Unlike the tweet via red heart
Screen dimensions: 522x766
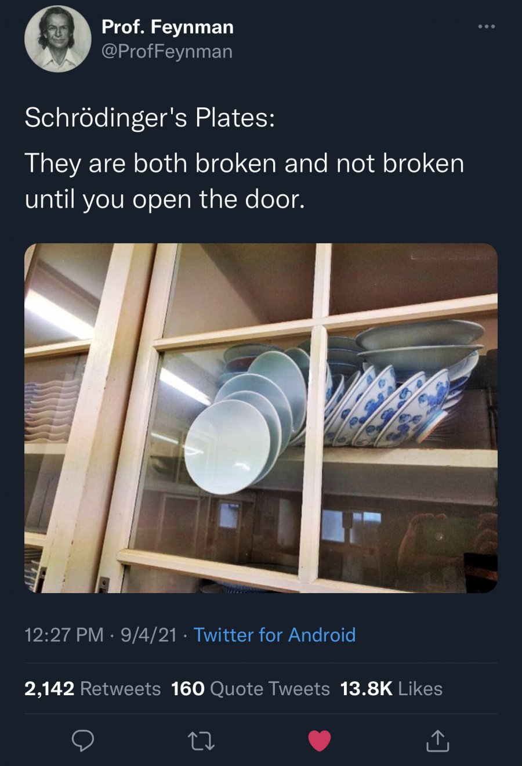(x=319, y=741)
